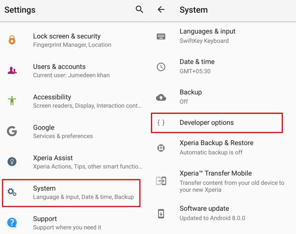
Task: Tap 'Off' status under Backup
Action: pyautogui.click(x=184, y=102)
